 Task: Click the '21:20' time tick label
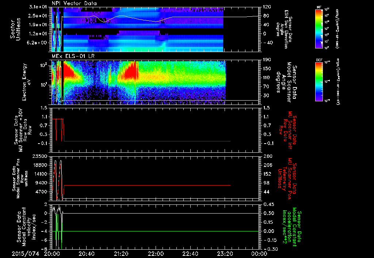coord(121,254)
